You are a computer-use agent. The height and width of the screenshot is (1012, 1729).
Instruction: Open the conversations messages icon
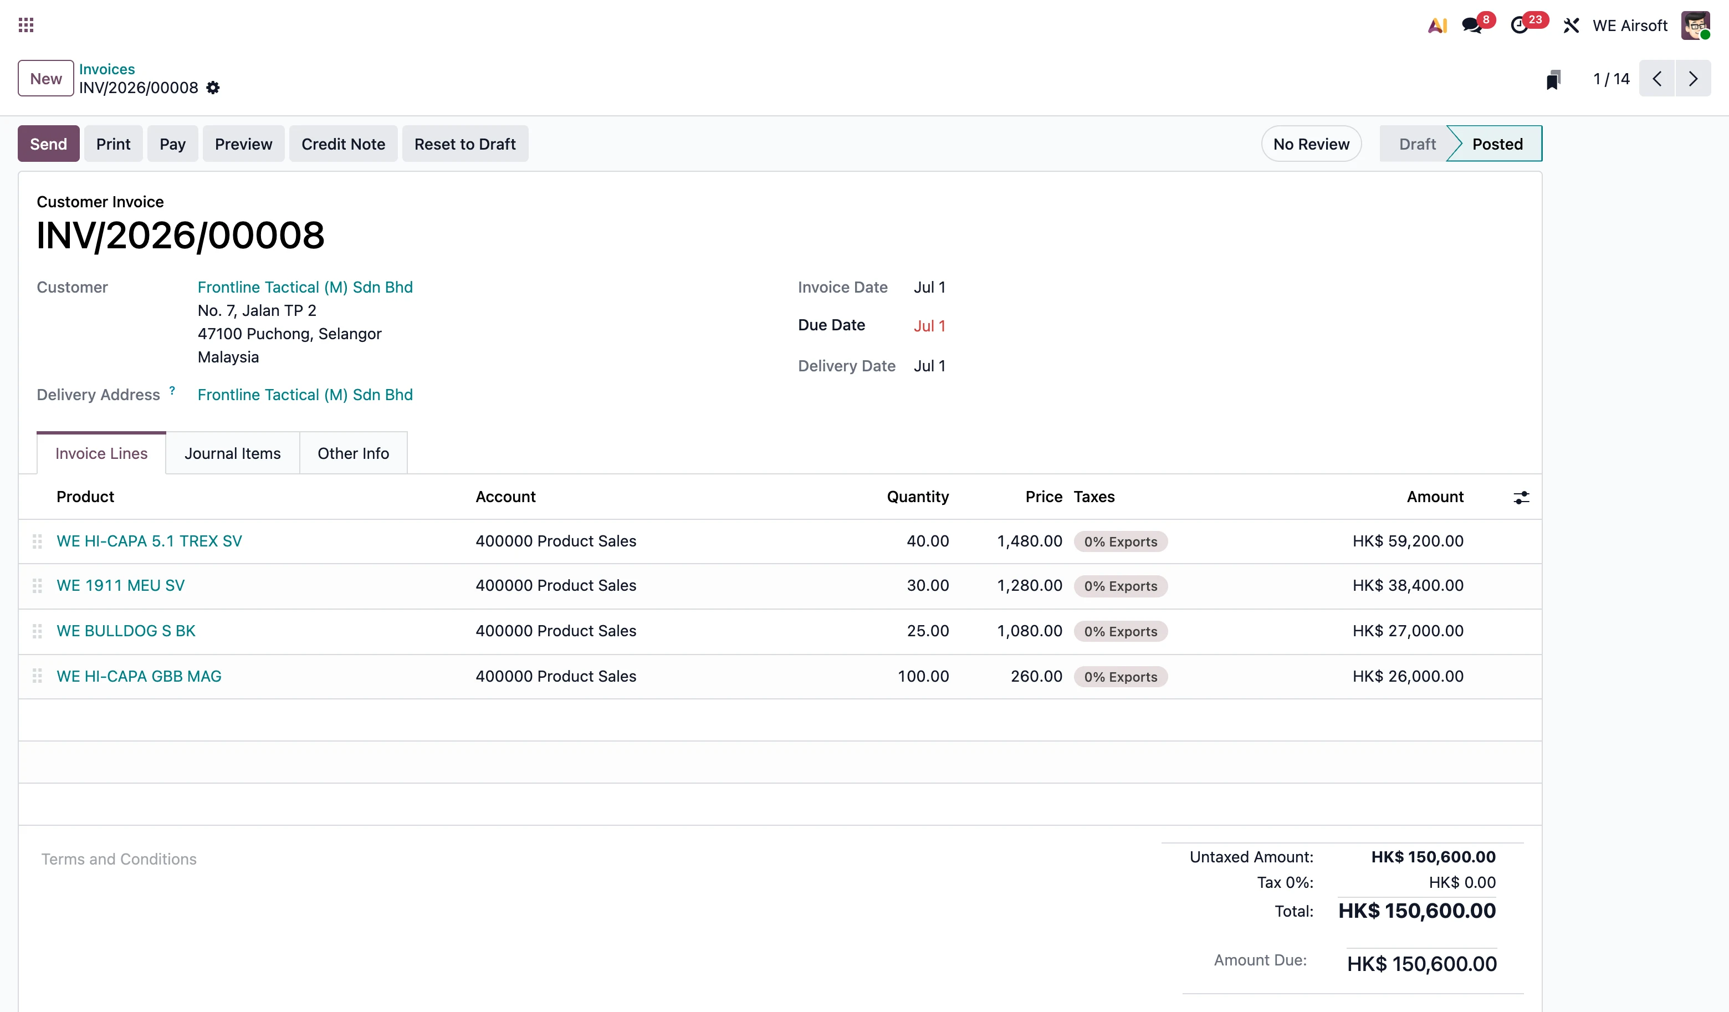[1472, 25]
